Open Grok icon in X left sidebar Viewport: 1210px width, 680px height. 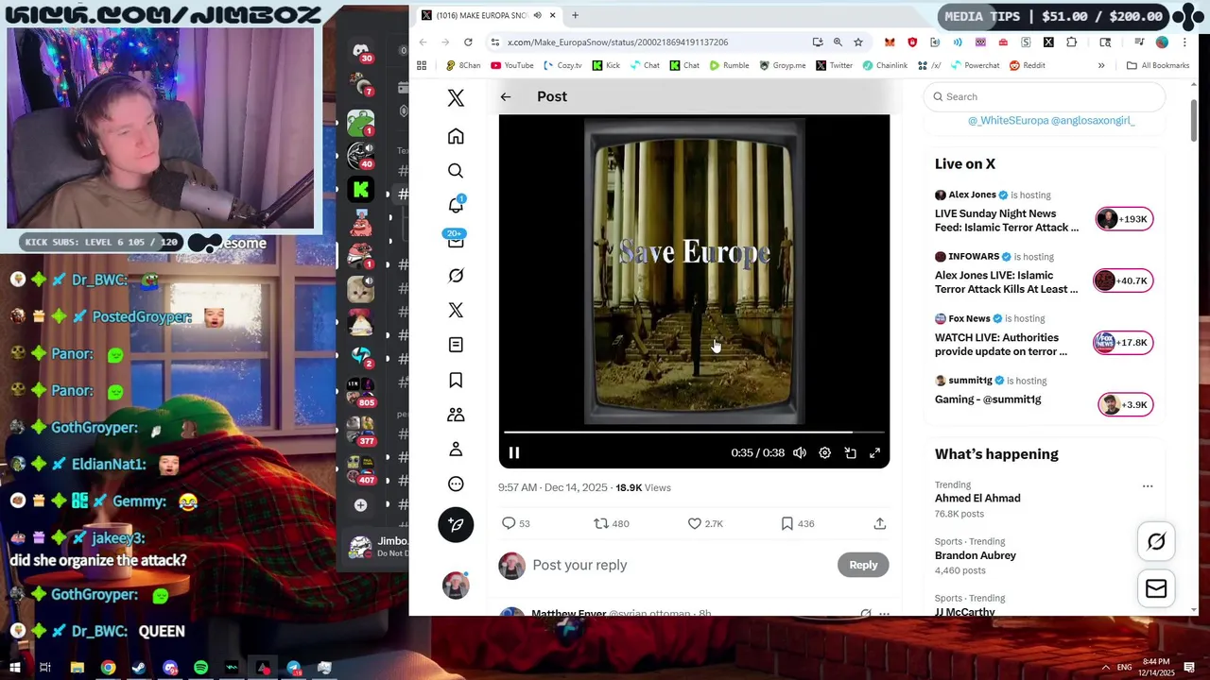(x=456, y=275)
